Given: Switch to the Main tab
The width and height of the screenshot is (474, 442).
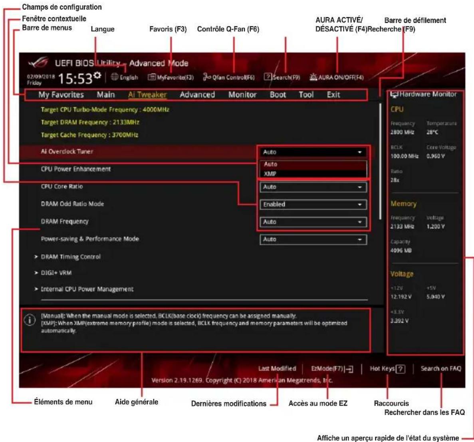Looking at the screenshot, I should click(106, 95).
